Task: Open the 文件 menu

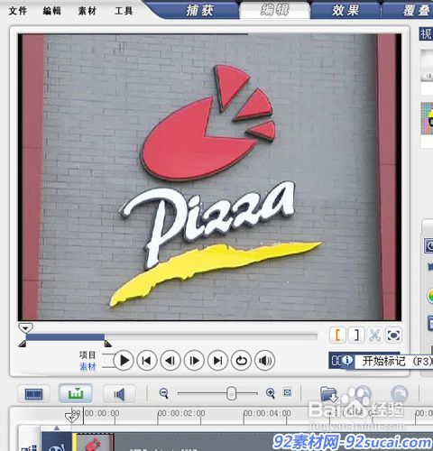Action: click(x=18, y=11)
